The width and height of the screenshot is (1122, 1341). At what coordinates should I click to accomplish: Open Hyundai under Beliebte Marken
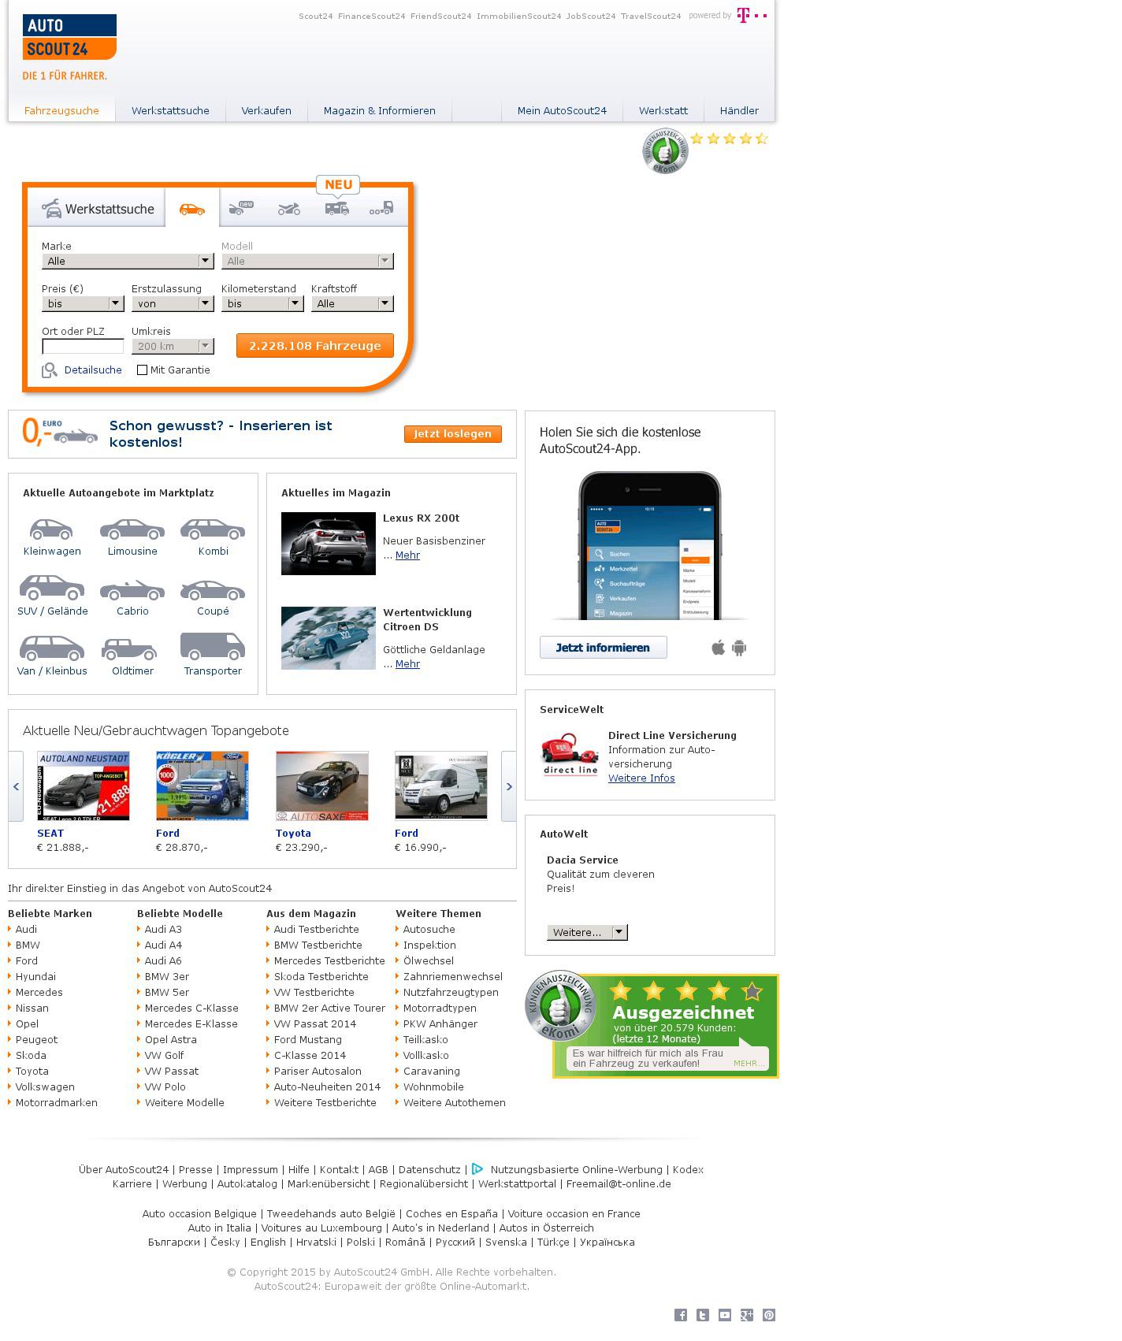(x=35, y=976)
